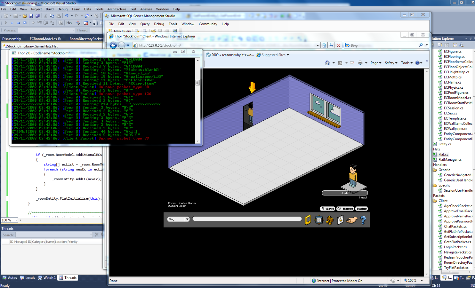Click Badge button in game
Viewport: 475px width, 288px height.
(x=362, y=209)
